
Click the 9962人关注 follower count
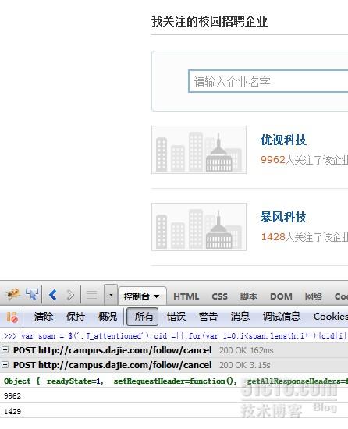point(304,160)
